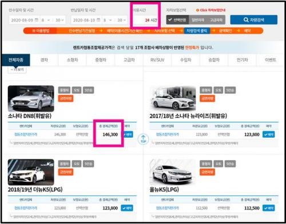286x224 pixels.
Task: Click the bold total 123,800 for 더뉴K5(LPG)
Action: pyautogui.click(x=110, y=208)
